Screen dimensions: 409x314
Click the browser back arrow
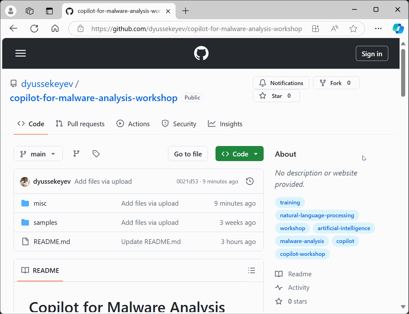pos(14,29)
